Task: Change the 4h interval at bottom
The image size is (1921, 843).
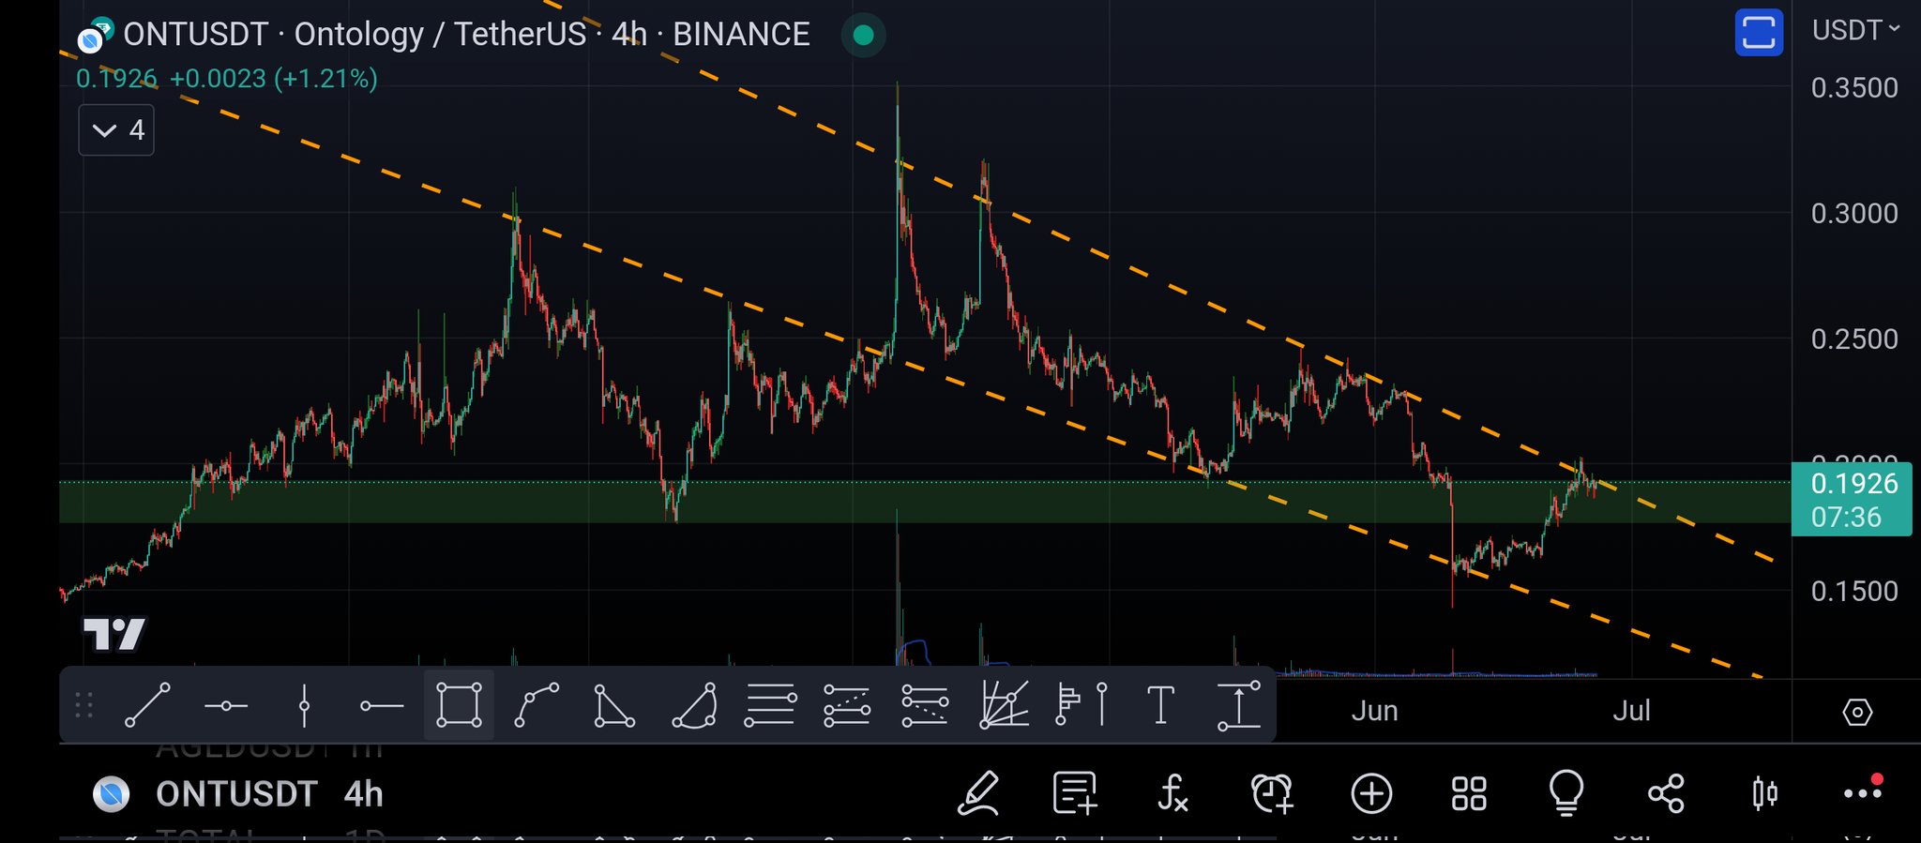Action: [364, 794]
